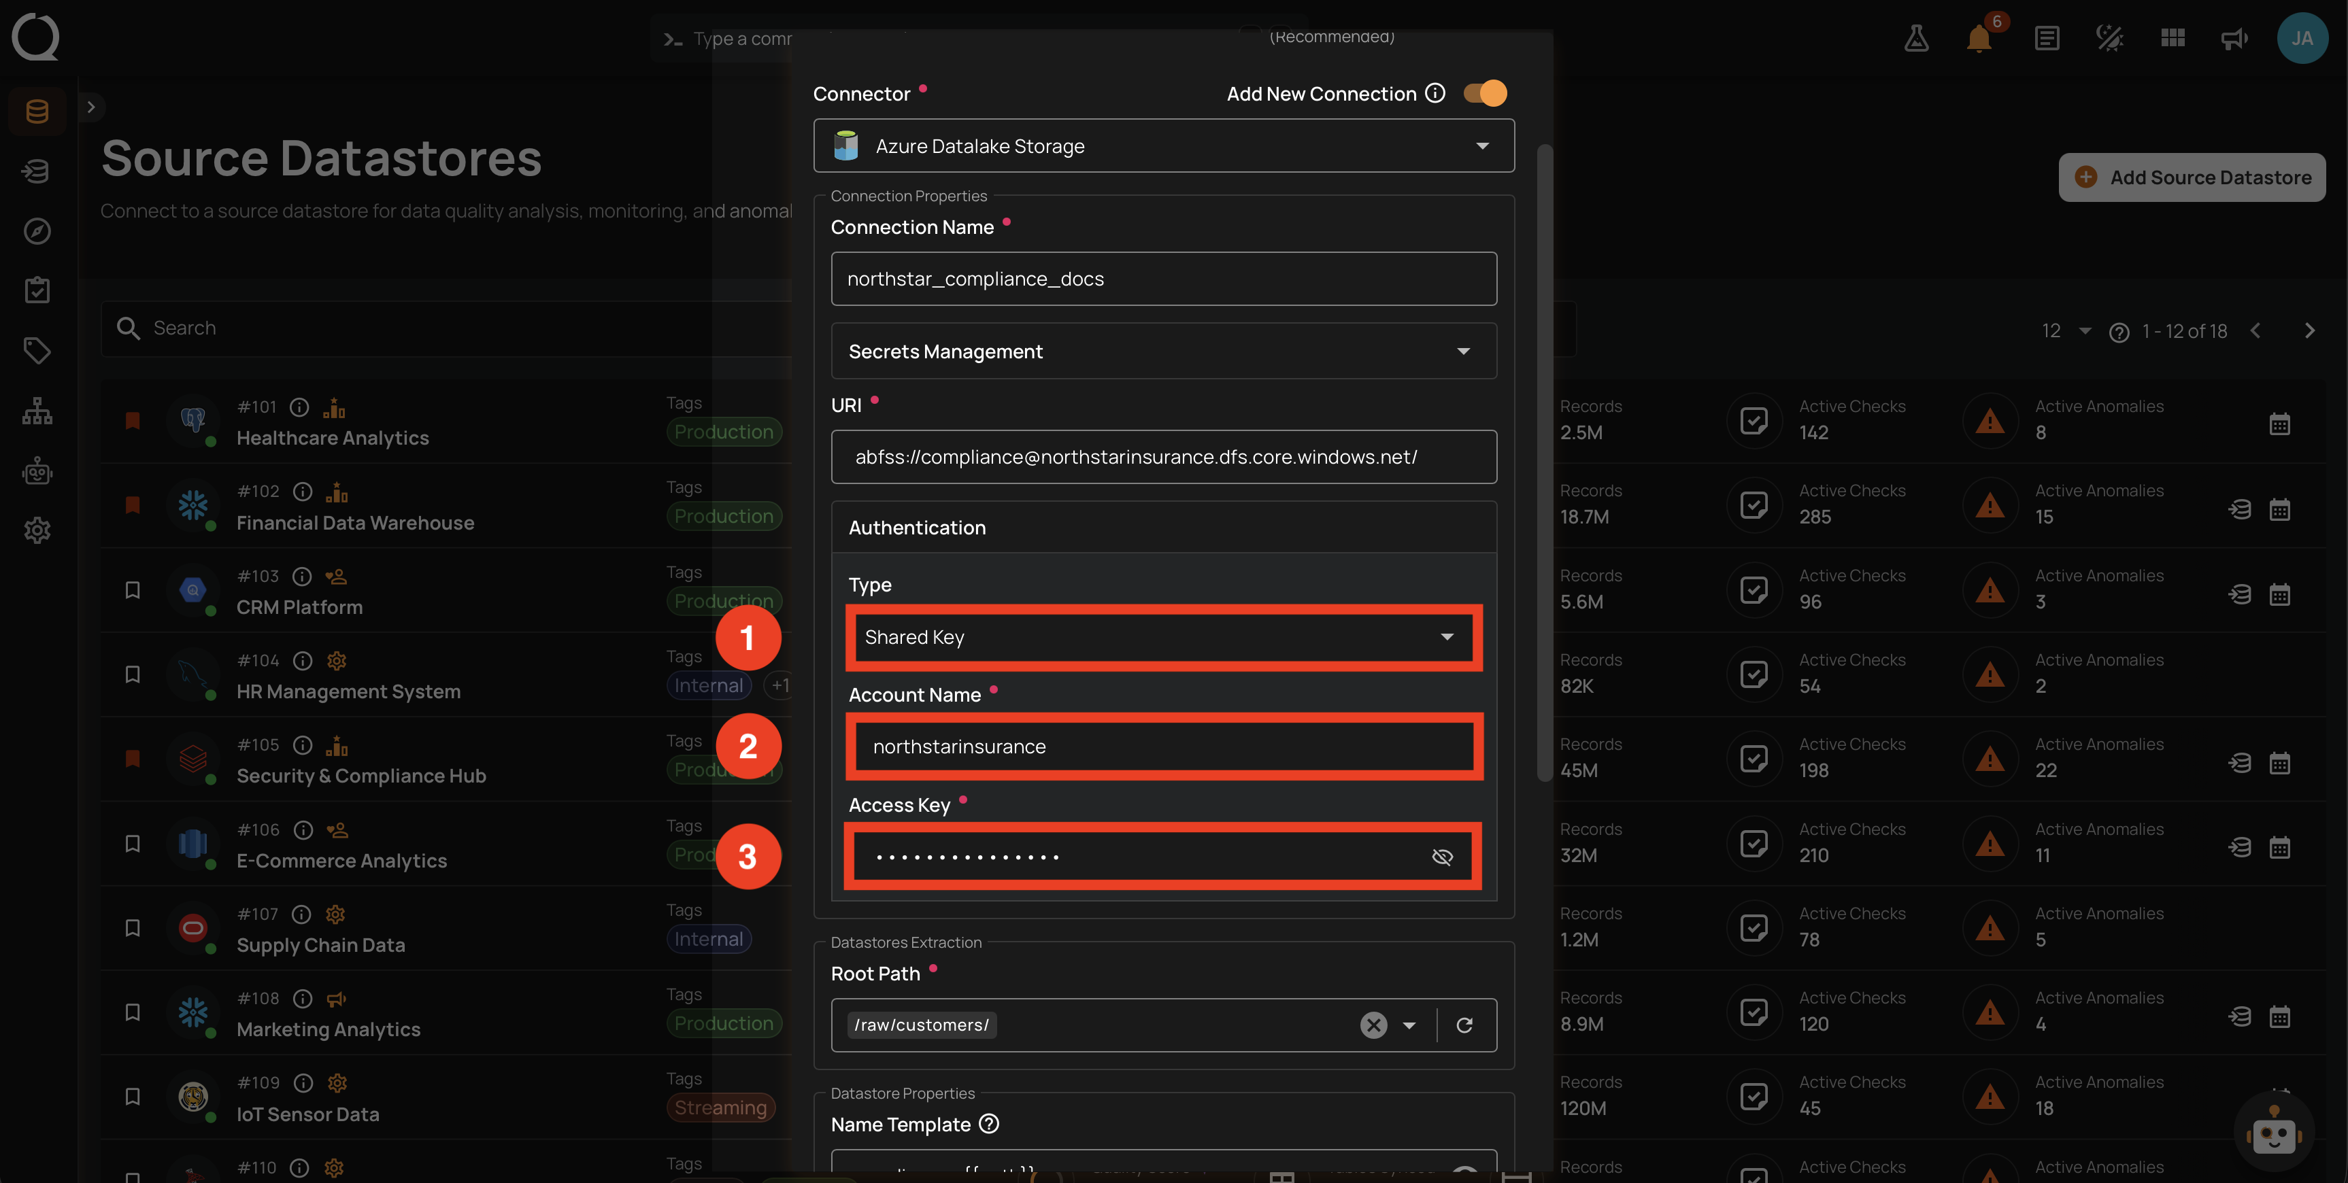Click the magic wand icon in header
The image size is (2348, 1183).
pyautogui.click(x=2109, y=38)
